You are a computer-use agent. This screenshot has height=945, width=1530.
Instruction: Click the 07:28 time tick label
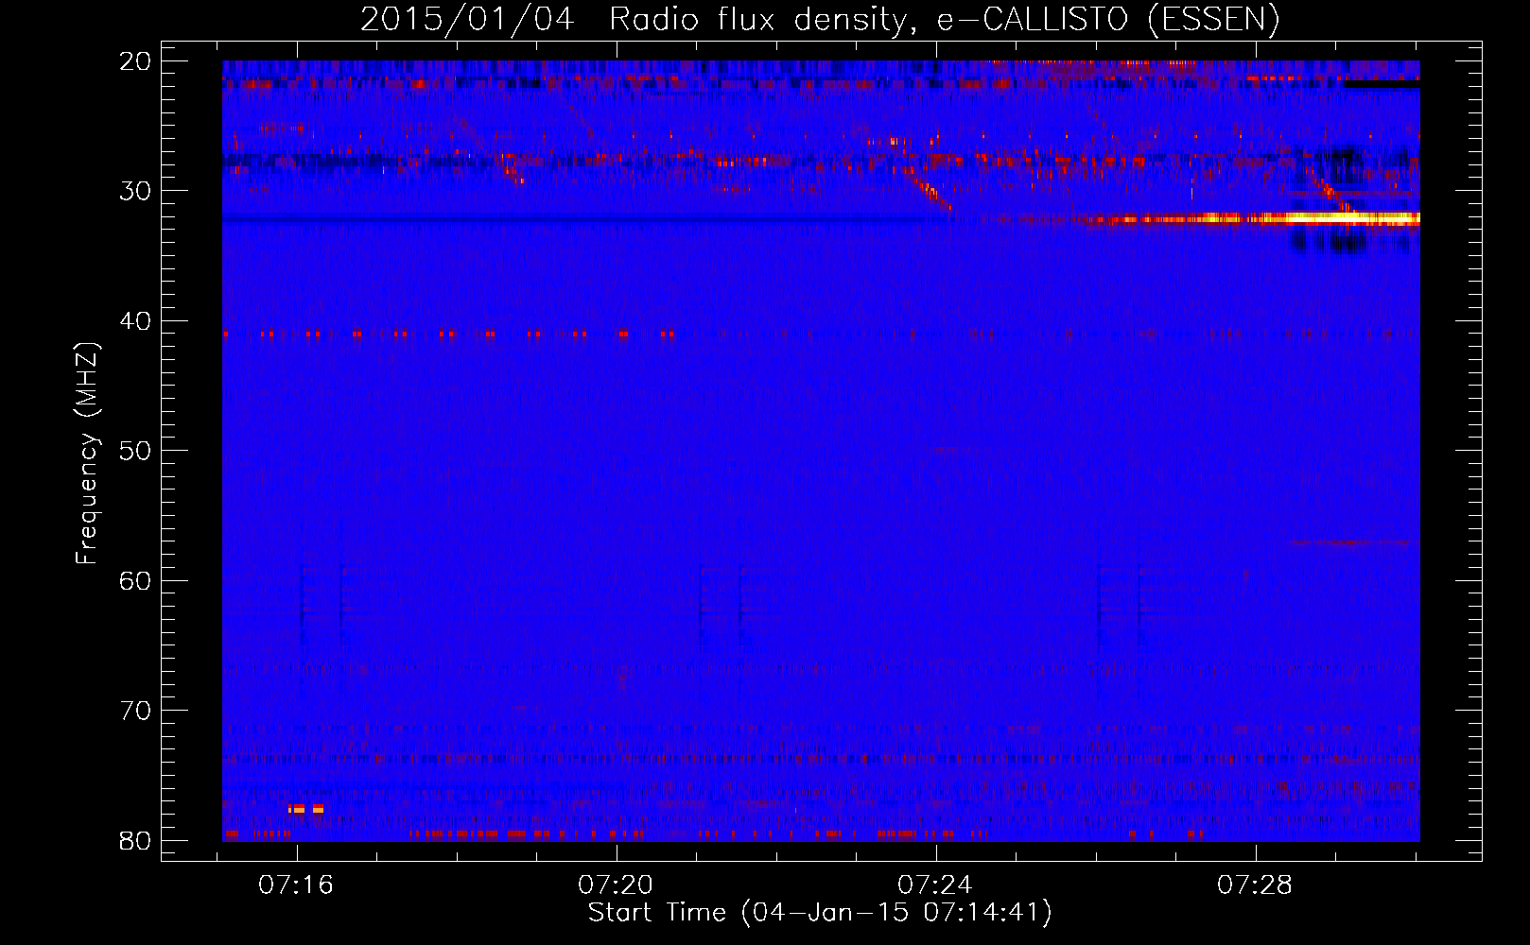(x=1255, y=885)
